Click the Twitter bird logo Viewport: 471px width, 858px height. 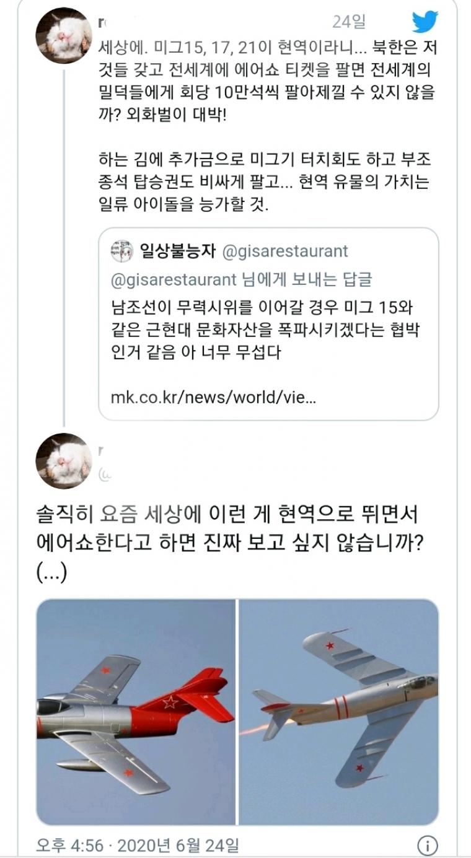pyautogui.click(x=425, y=22)
